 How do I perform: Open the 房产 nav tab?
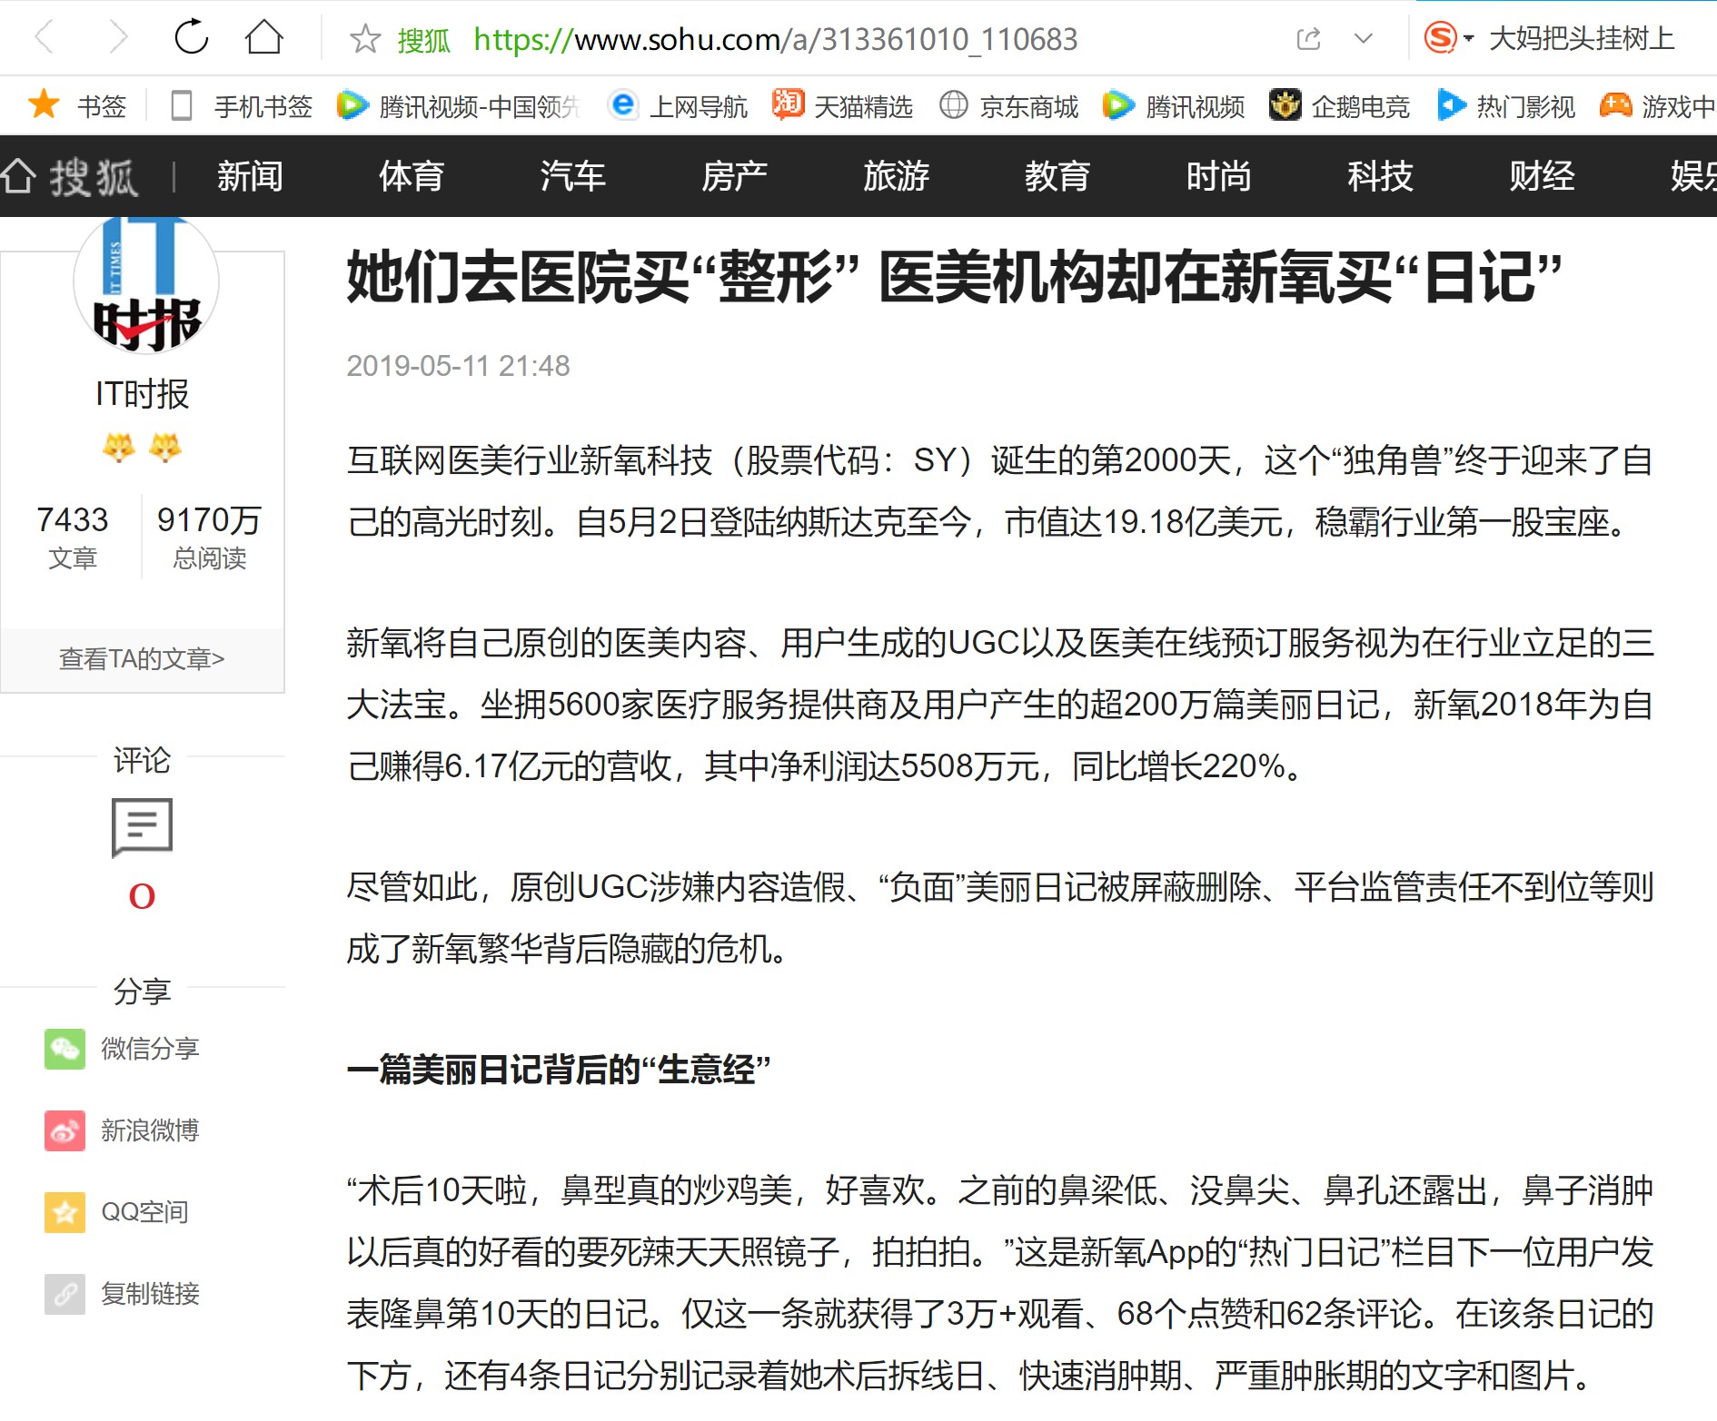[x=734, y=176]
